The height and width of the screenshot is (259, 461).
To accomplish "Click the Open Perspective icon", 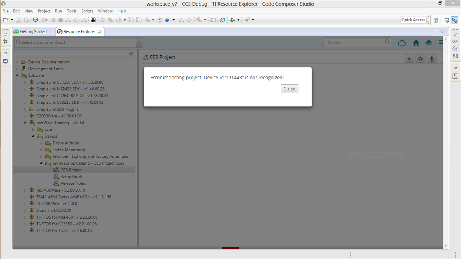I will coord(436,20).
